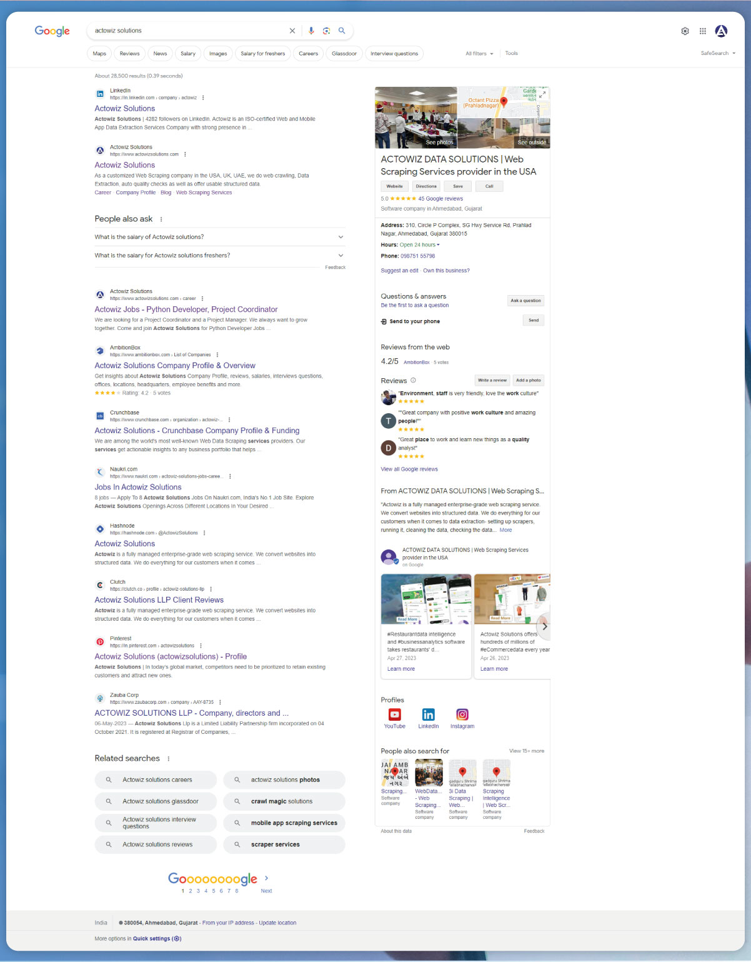Select 'Actowiz solutions glassdoor' related search

[156, 801]
